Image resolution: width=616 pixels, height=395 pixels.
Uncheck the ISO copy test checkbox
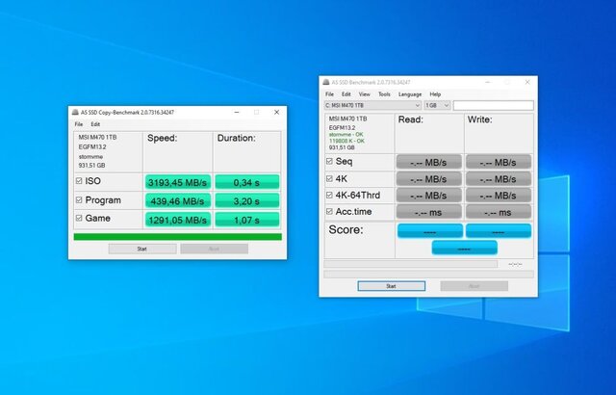[78, 181]
